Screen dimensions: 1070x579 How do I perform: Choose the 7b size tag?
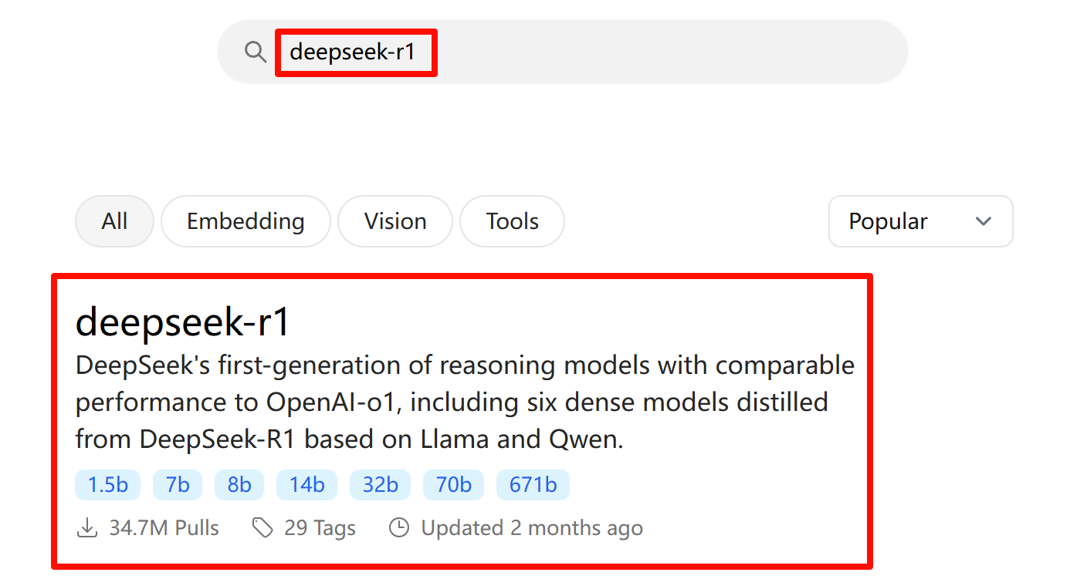coord(178,485)
